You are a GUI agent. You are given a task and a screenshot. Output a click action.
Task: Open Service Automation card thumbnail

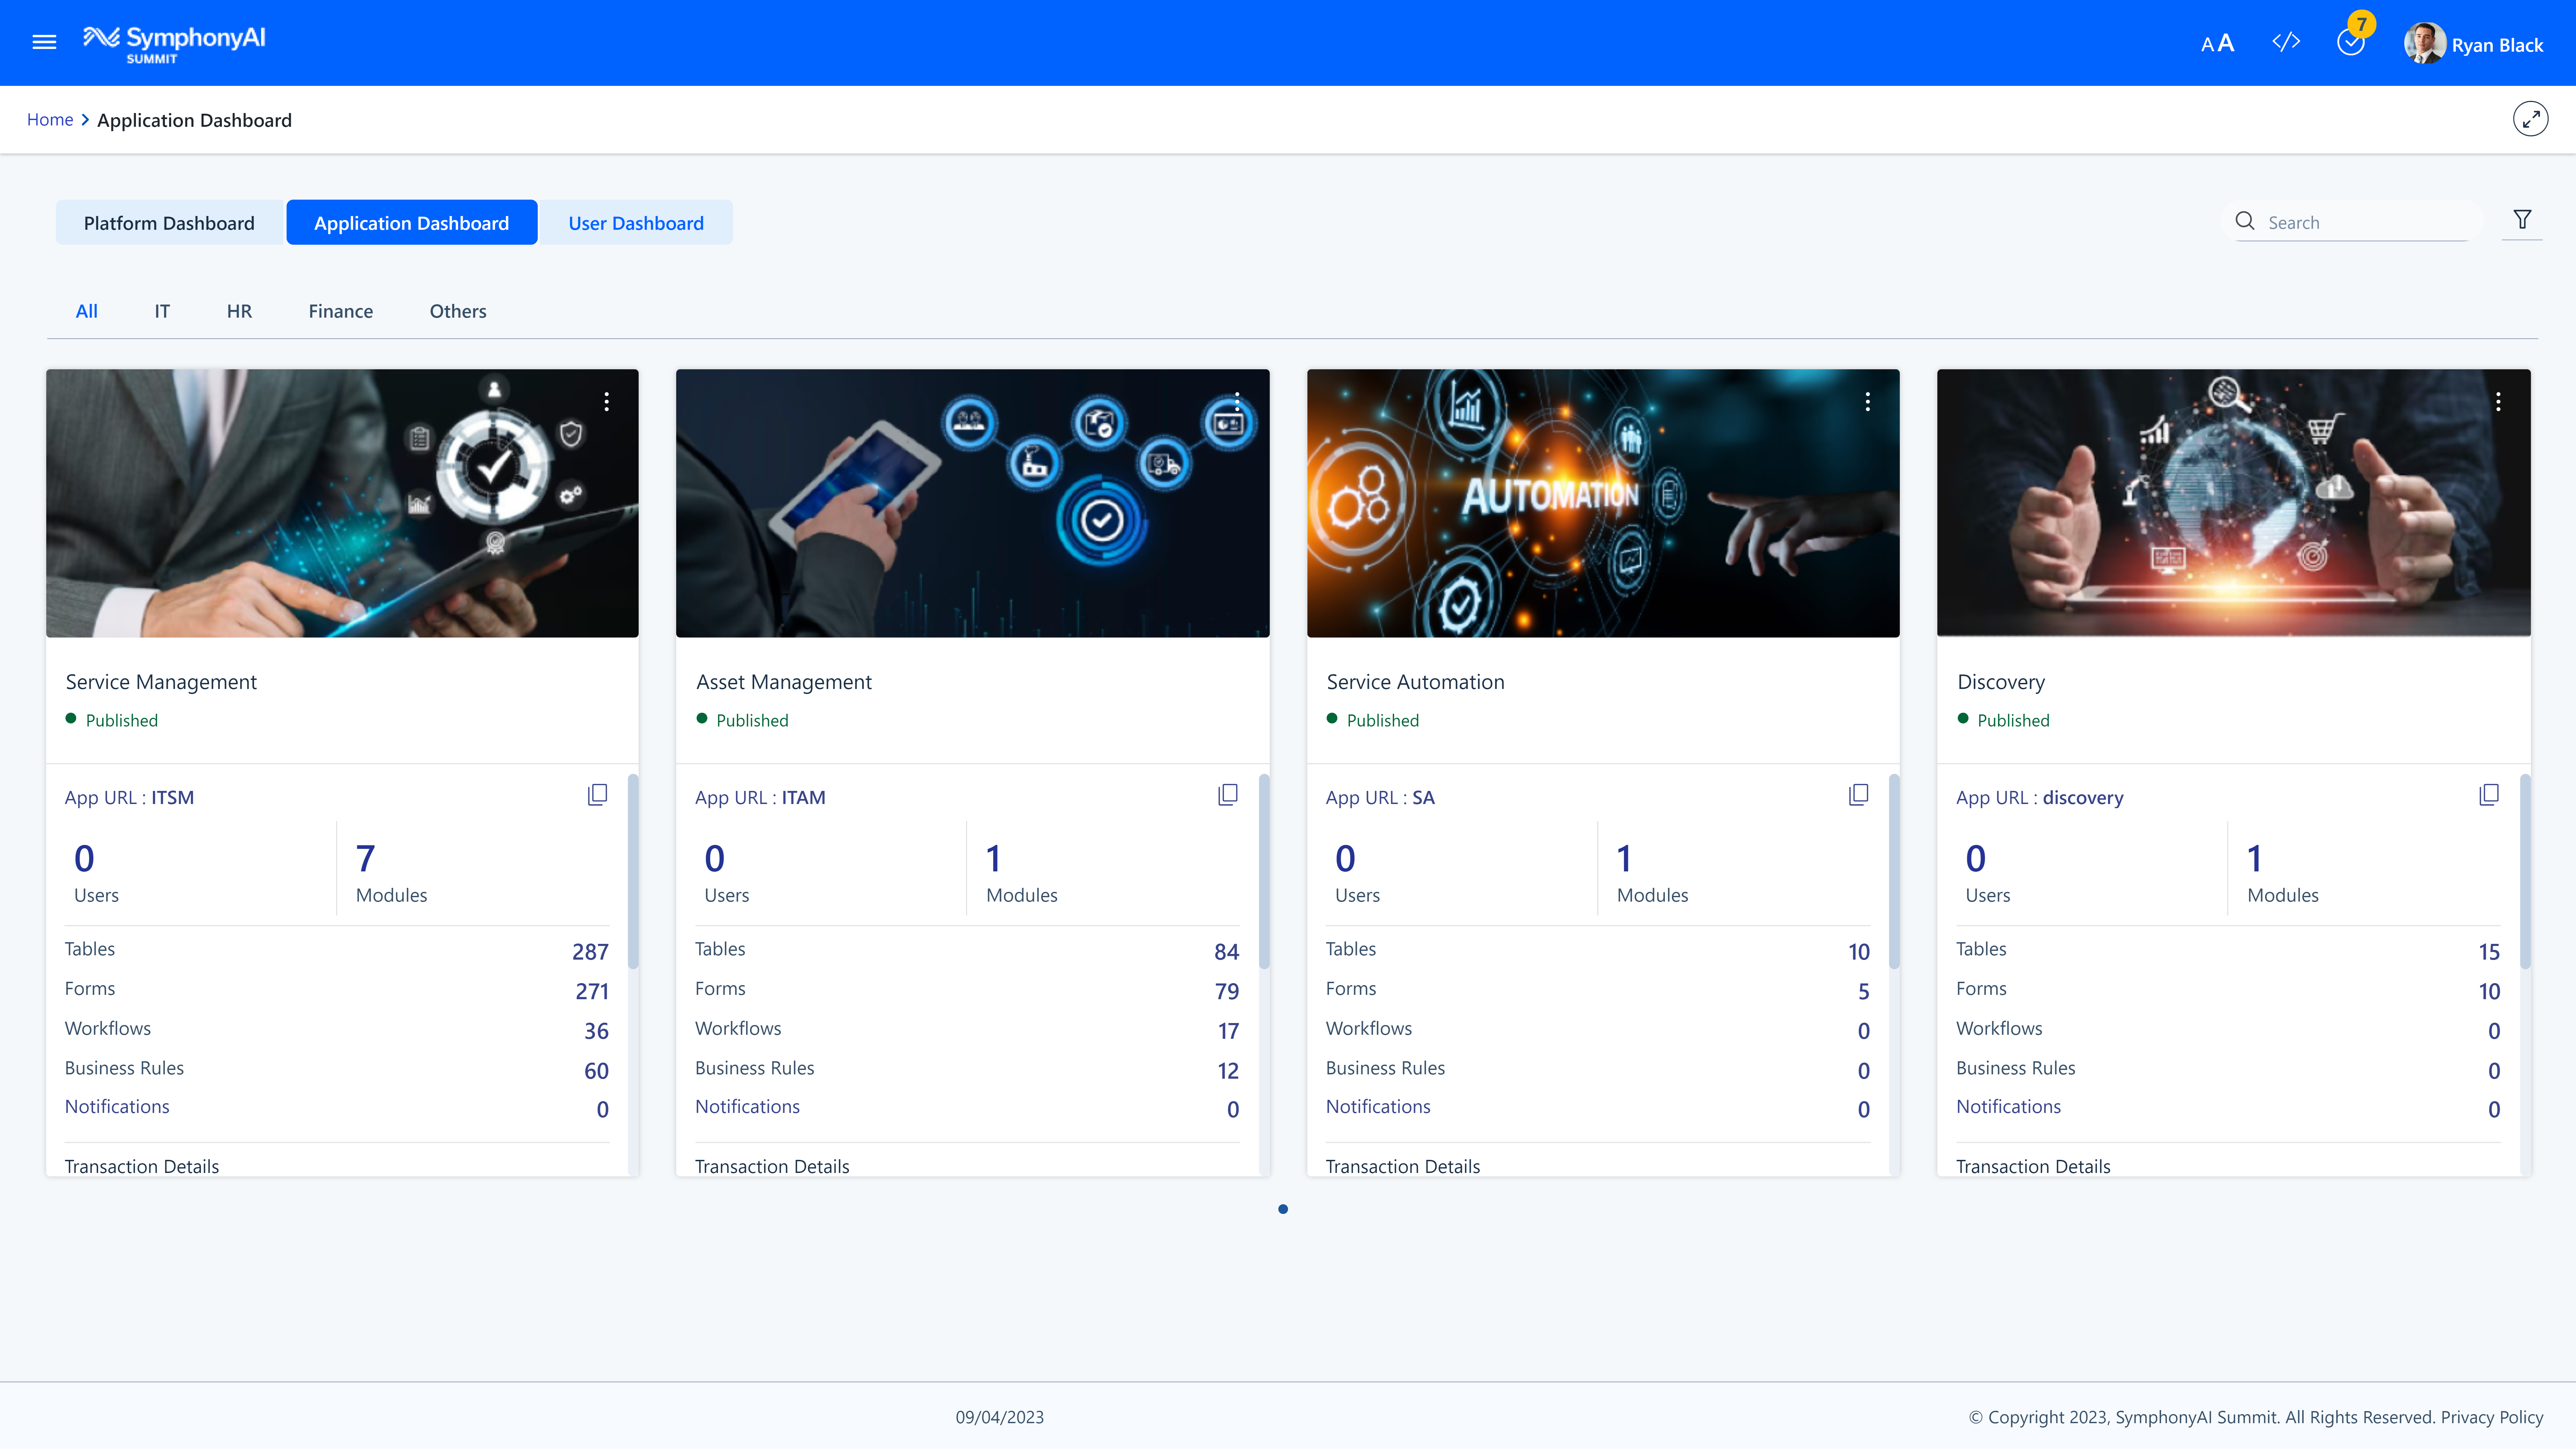point(1603,503)
